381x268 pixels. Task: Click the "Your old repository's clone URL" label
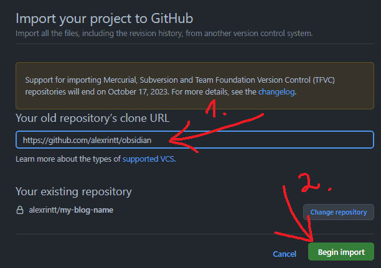click(x=93, y=118)
